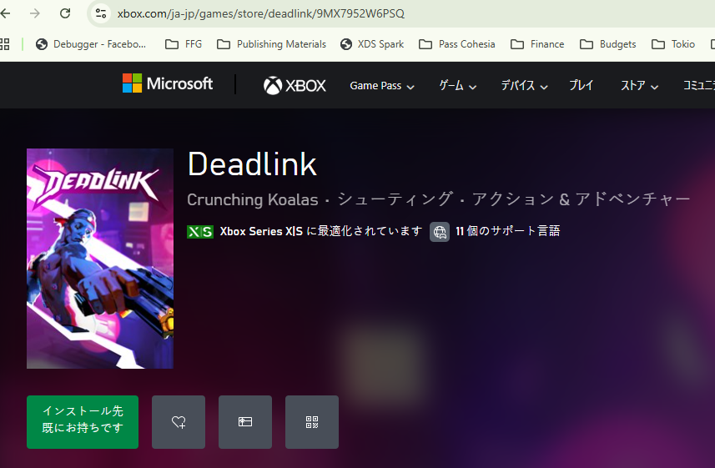
Task: Click the redeem code card icon button
Action: click(x=245, y=422)
